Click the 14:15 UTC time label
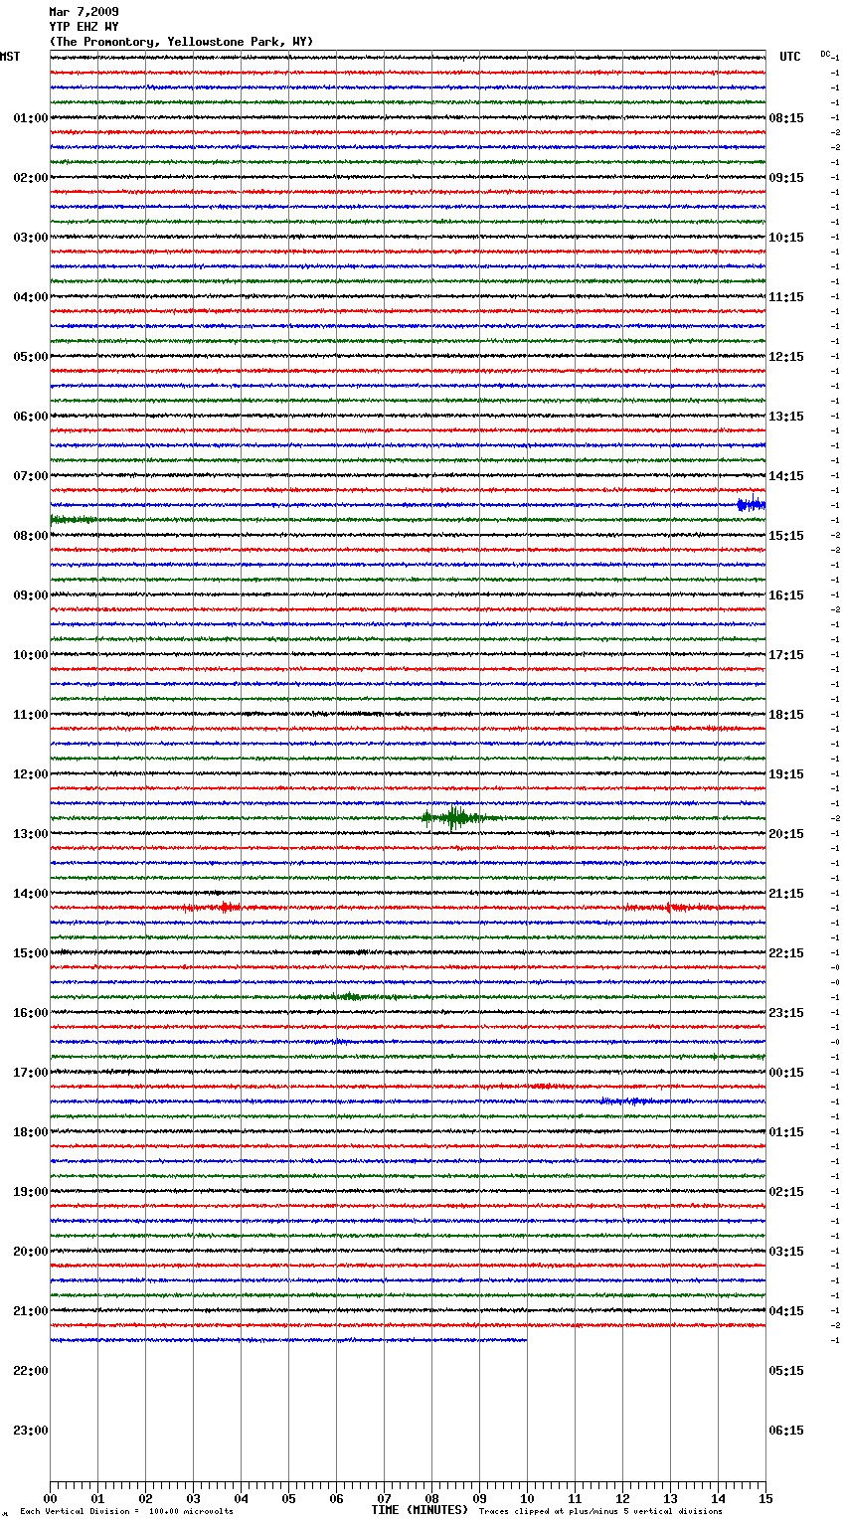This screenshot has width=845, height=1525. pyautogui.click(x=786, y=476)
